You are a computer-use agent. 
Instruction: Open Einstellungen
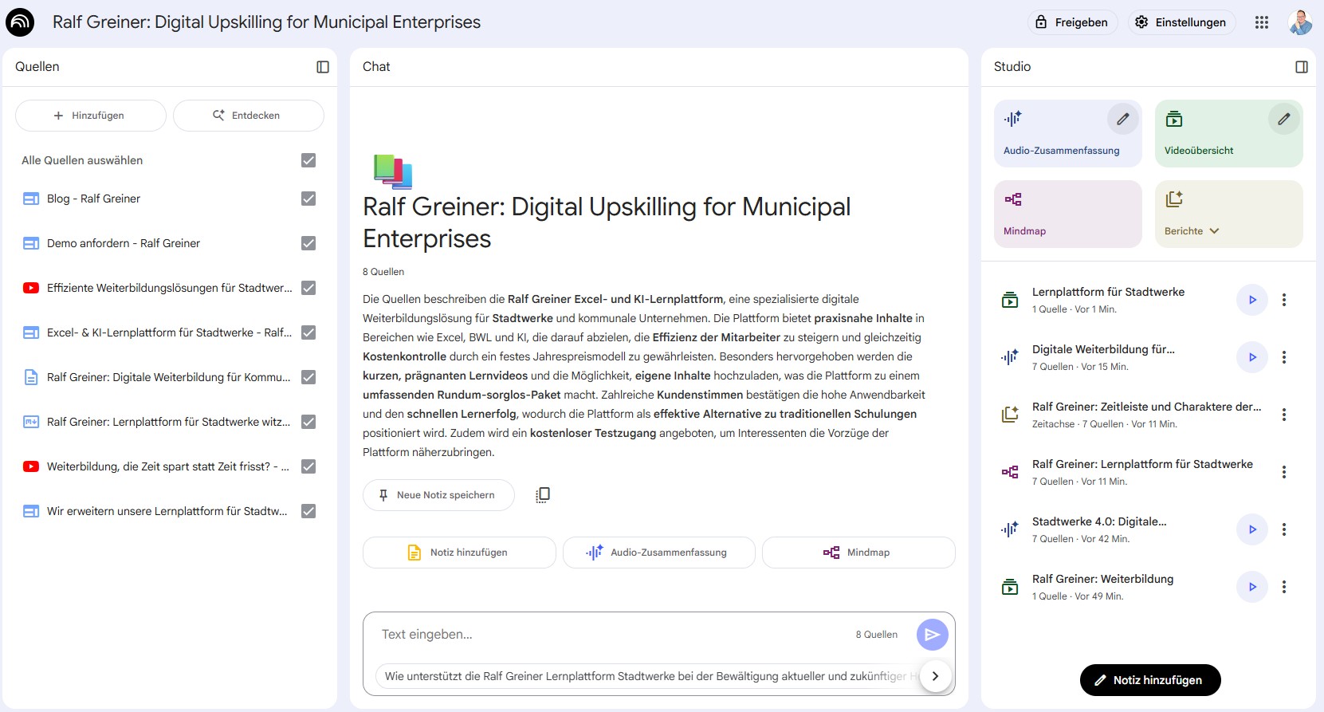click(1181, 22)
